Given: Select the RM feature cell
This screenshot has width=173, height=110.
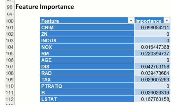Looking at the screenshot, I should [87, 54].
